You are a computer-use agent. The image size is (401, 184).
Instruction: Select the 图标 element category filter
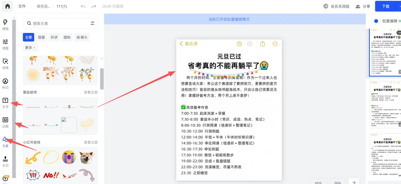click(x=67, y=37)
